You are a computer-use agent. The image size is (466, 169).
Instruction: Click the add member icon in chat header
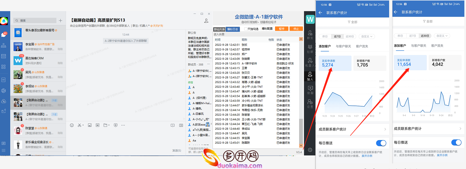pos(206,21)
